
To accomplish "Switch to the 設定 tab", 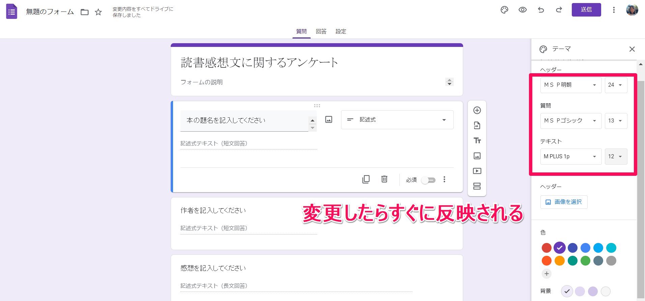I will (x=341, y=31).
